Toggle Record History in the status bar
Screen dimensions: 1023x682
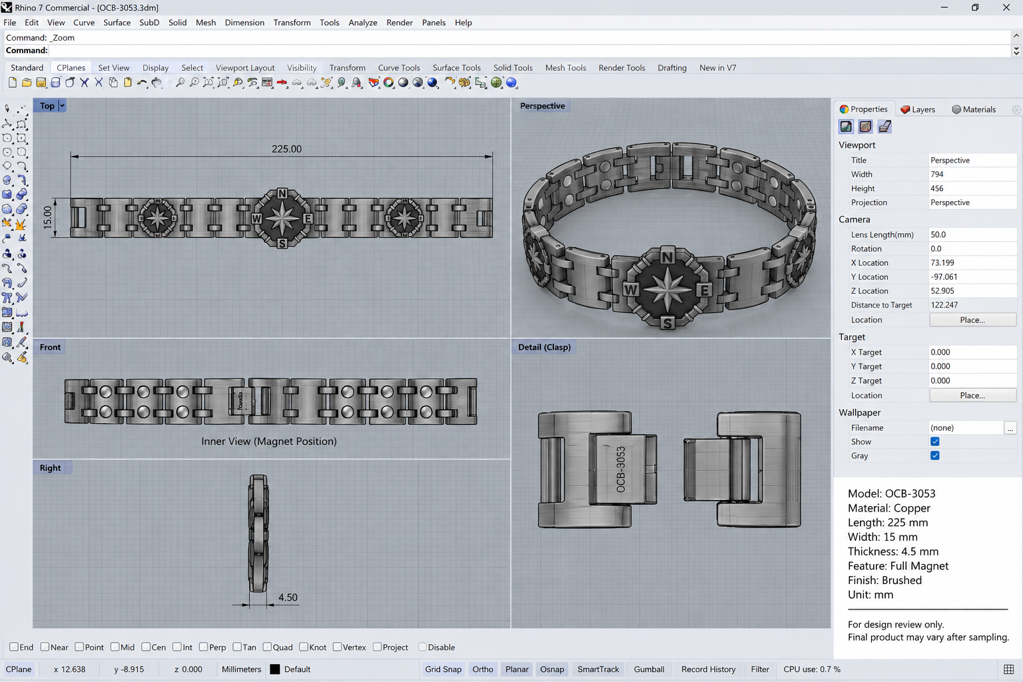[709, 669]
